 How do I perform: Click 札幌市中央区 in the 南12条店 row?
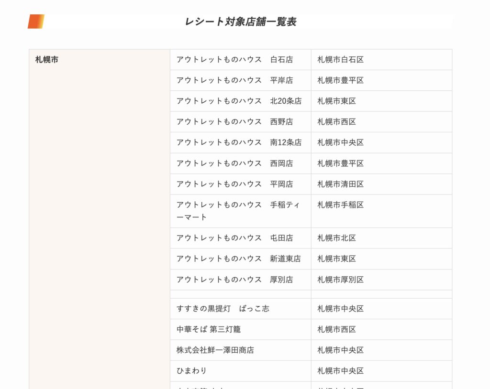tap(341, 142)
